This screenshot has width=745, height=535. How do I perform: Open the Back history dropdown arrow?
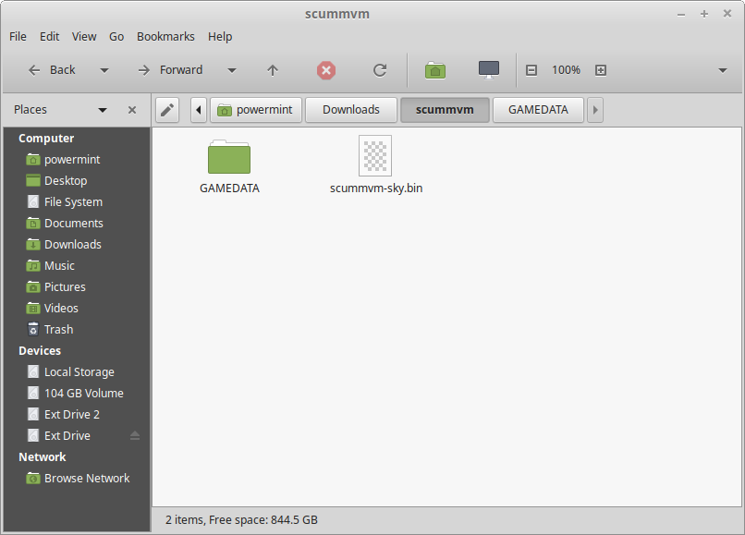click(x=104, y=71)
